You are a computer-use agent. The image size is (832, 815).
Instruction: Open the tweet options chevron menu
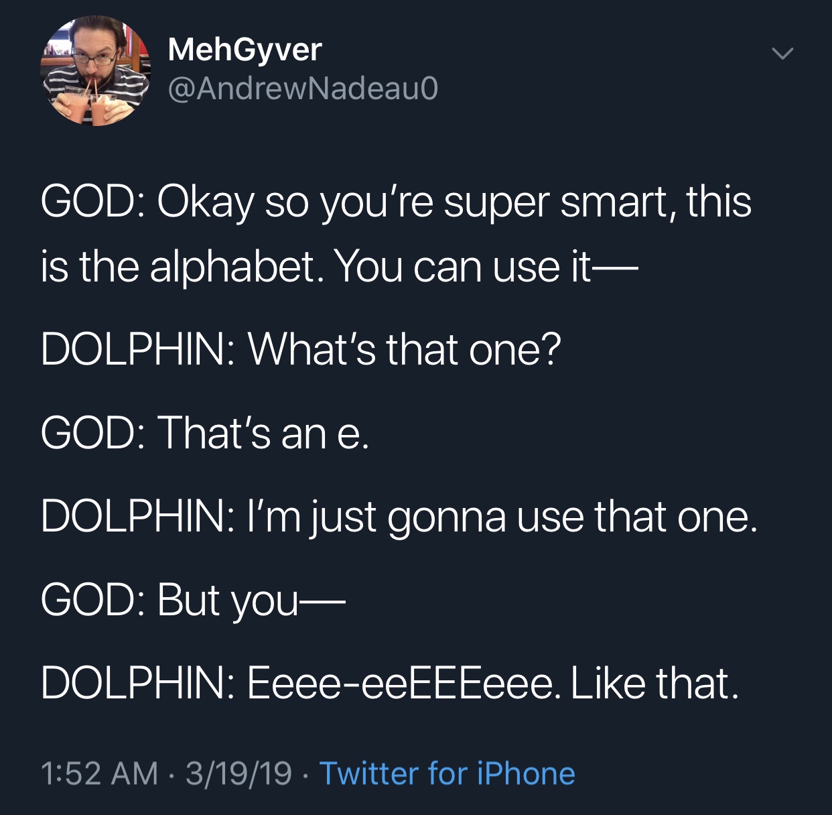pyautogui.click(x=781, y=52)
